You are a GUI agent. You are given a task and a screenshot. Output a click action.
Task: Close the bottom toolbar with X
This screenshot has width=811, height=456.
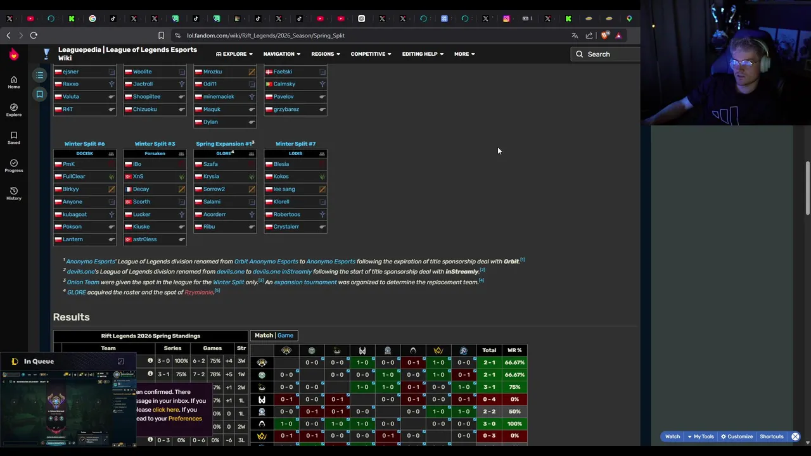[x=795, y=436]
